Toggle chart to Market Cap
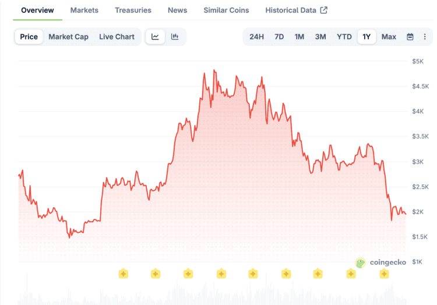Screen dimensions: 437x305 pos(68,37)
